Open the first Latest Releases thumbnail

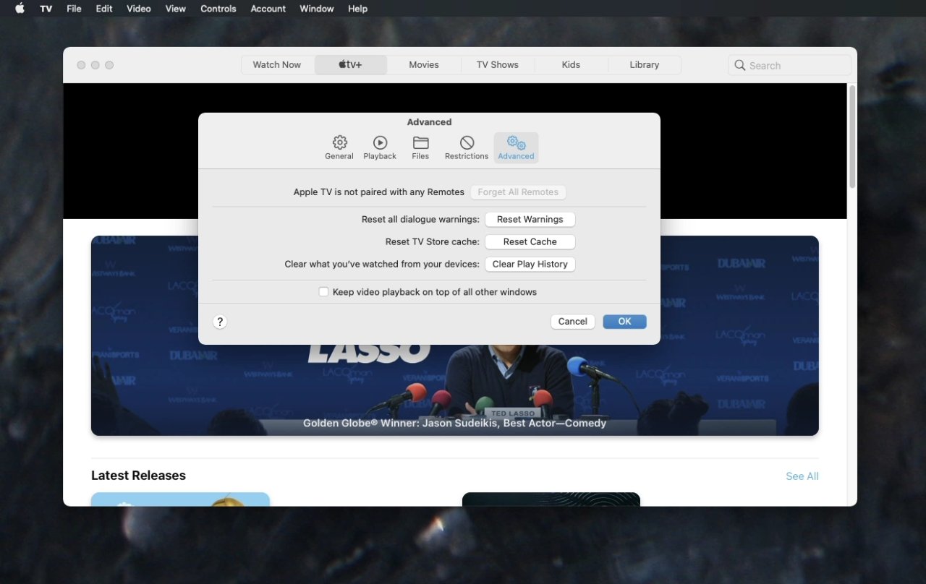180,499
